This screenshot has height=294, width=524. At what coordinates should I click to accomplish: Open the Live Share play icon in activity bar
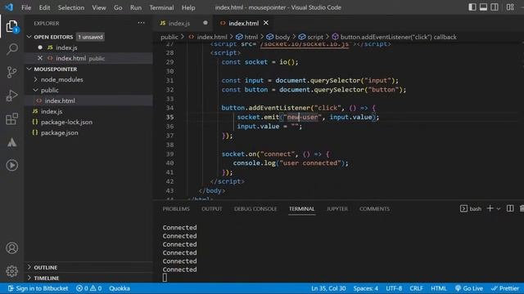click(11, 165)
